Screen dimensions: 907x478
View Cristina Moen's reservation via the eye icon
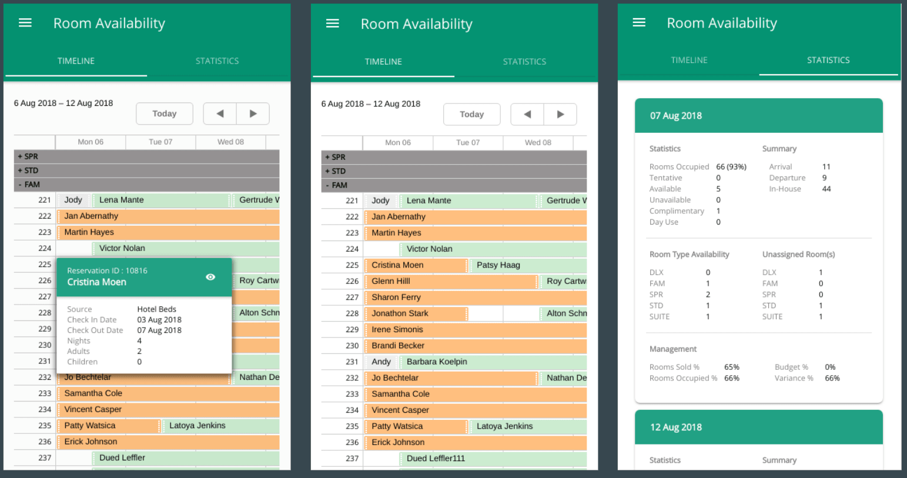coord(210,277)
